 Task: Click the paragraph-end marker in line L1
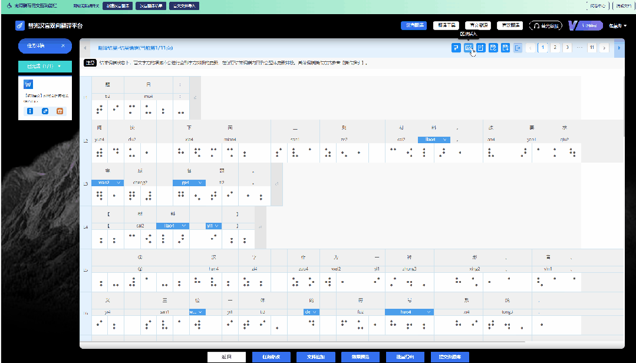195,97
